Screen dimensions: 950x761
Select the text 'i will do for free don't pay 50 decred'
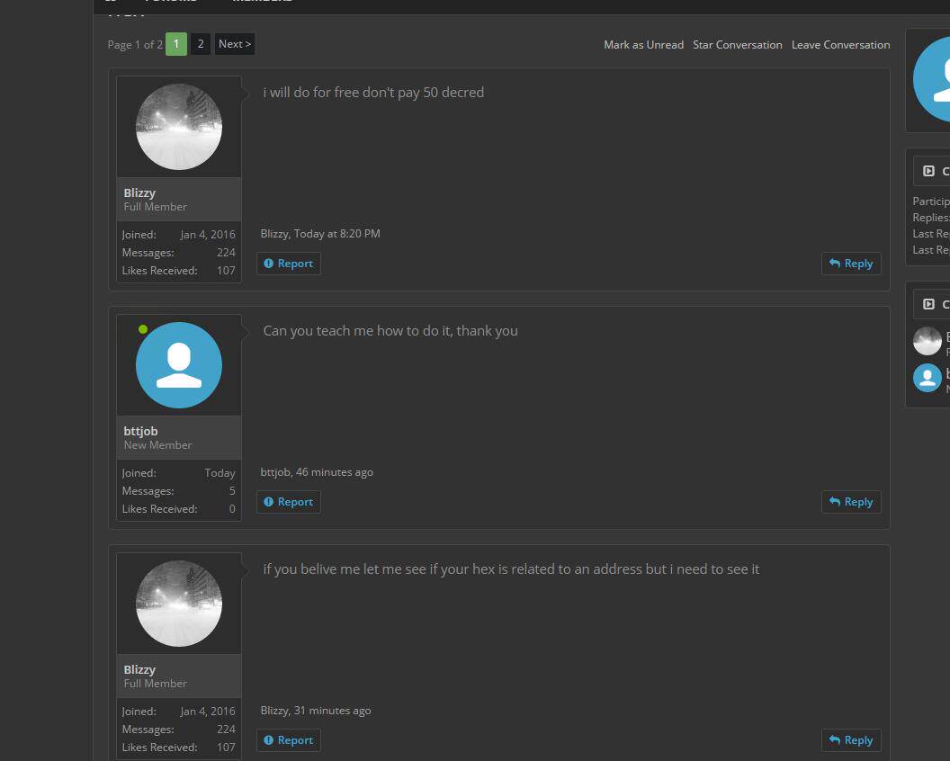(373, 93)
